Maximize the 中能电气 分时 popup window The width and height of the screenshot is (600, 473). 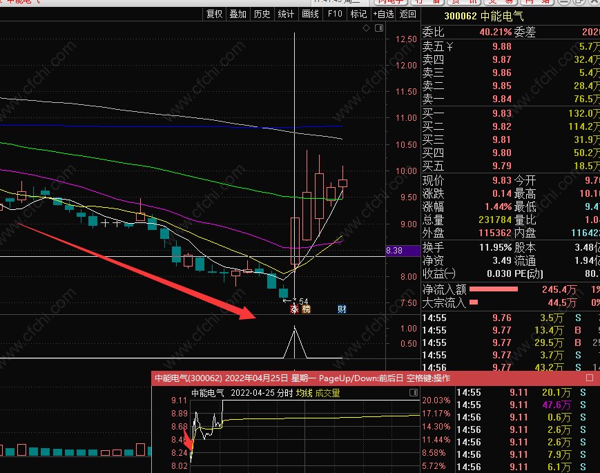tap(590, 378)
